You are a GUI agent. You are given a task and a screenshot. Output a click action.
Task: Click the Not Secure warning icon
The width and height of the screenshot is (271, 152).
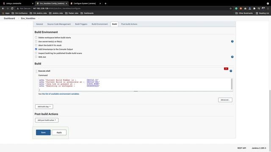tap(18, 8)
